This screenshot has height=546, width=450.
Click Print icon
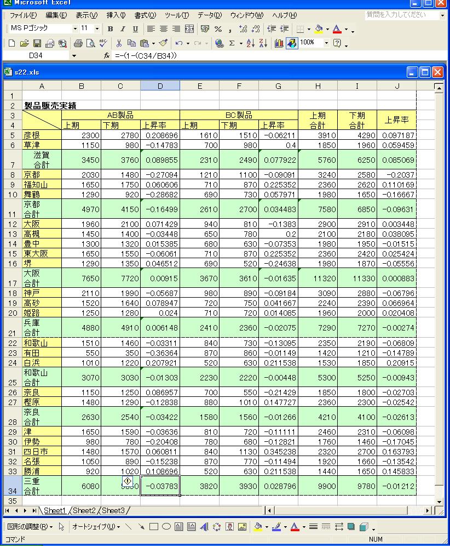[78, 43]
